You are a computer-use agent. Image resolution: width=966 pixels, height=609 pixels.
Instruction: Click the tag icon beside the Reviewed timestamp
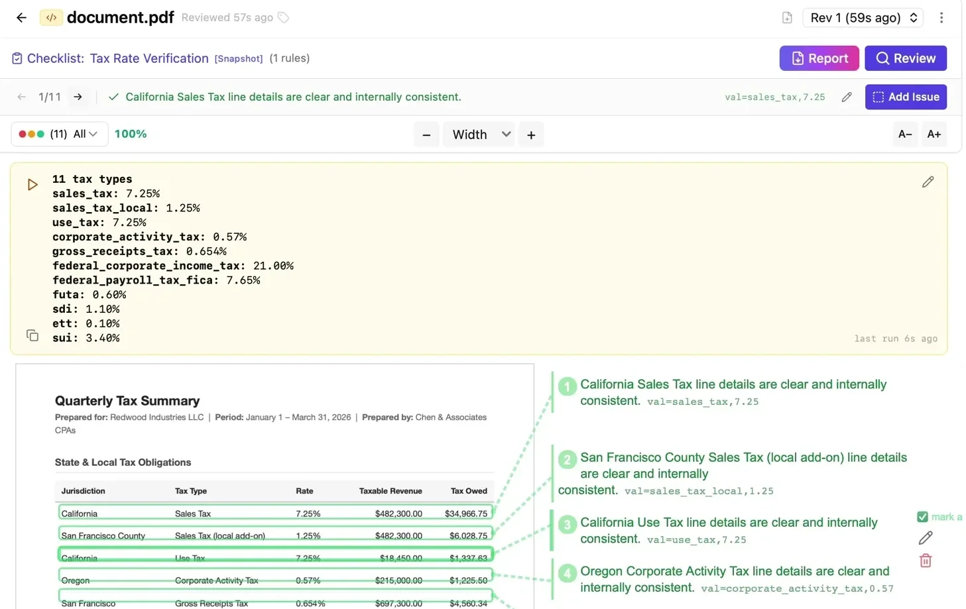click(284, 18)
